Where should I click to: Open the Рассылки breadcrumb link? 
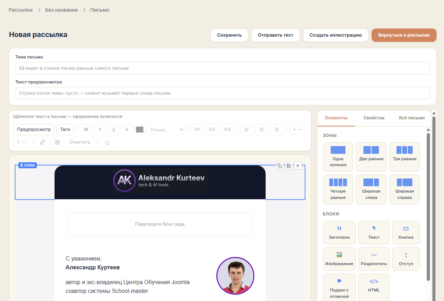(x=21, y=10)
